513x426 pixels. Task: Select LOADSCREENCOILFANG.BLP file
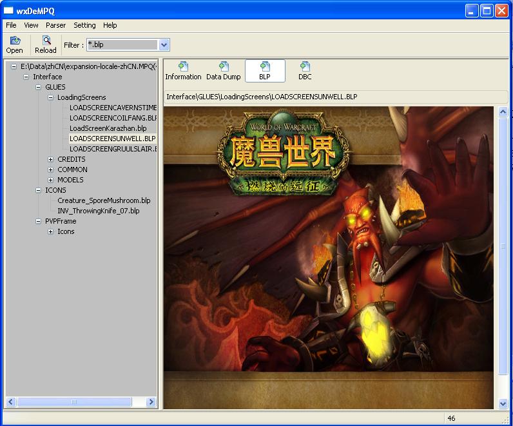(x=113, y=118)
